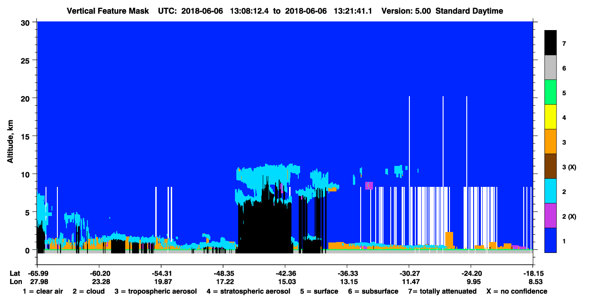Click 'Version: 5.00' in the title
Viewport: 592px width, 304px height.
pos(406,11)
